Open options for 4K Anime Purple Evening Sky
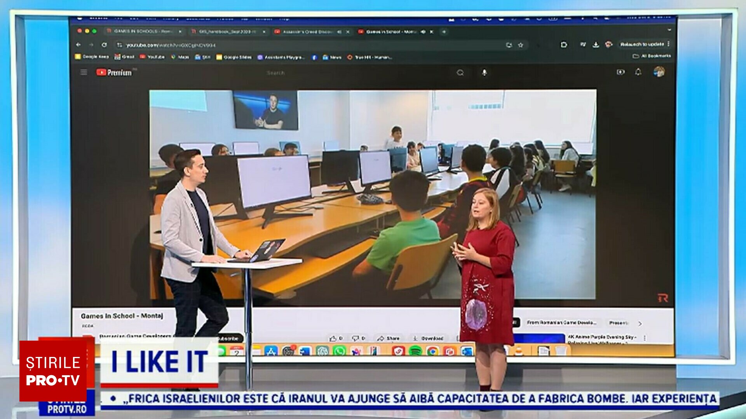 [645, 338]
